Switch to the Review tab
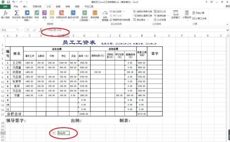This screenshot has height=142, width=230. click(x=67, y=6)
